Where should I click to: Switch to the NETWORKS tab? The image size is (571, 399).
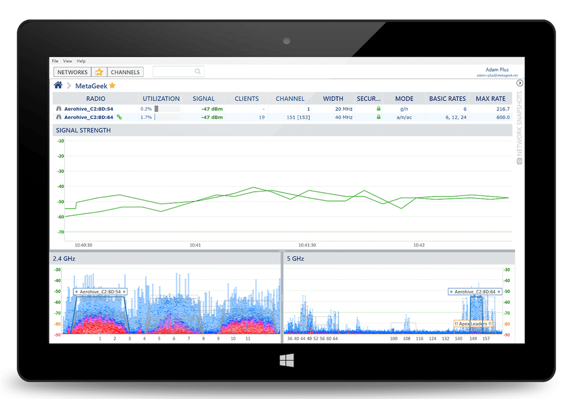click(x=73, y=72)
